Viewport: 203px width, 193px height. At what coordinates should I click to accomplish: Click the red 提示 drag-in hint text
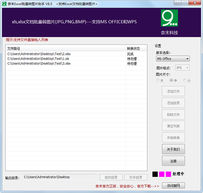(x=27, y=40)
